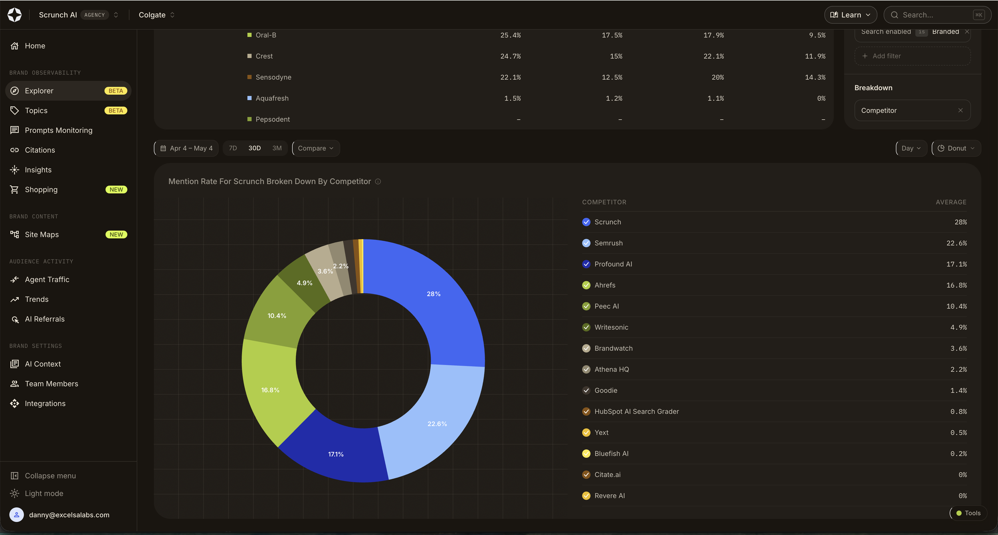The width and height of the screenshot is (998, 535).
Task: Click the 22.6% Semrush donut segment
Action: tap(437, 424)
